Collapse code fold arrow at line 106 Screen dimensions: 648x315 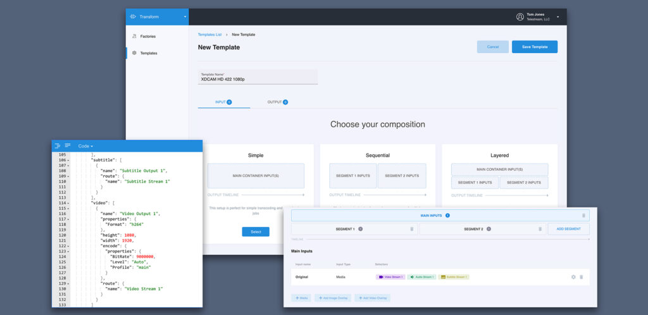click(68, 160)
